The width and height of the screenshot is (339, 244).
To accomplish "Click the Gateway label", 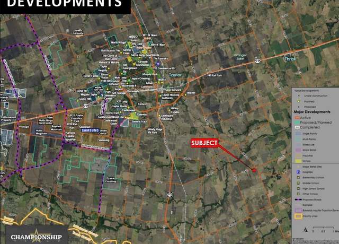I will point(141,115).
